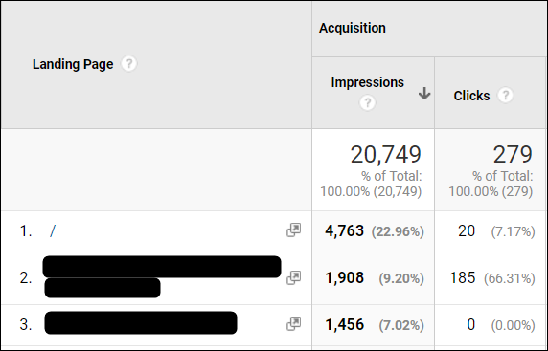The width and height of the screenshot is (548, 351).
Task: Click the Acquisition group header
Action: tap(352, 28)
